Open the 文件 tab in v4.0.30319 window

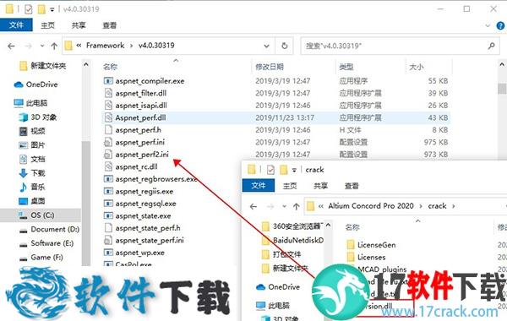[16, 24]
